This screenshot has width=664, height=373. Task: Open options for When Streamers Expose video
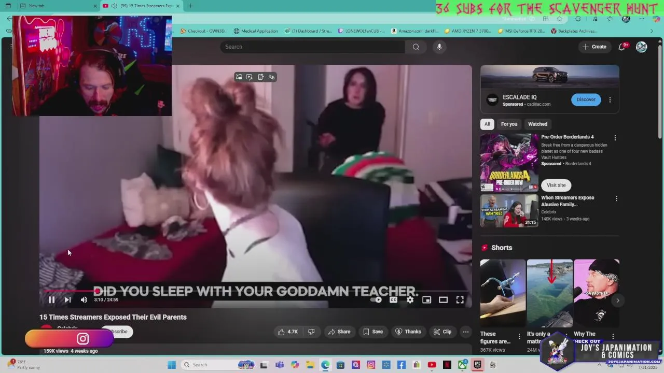(x=616, y=198)
